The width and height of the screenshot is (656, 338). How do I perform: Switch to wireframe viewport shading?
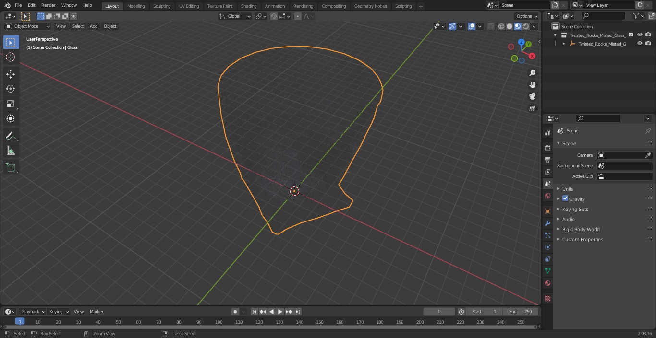pos(501,26)
